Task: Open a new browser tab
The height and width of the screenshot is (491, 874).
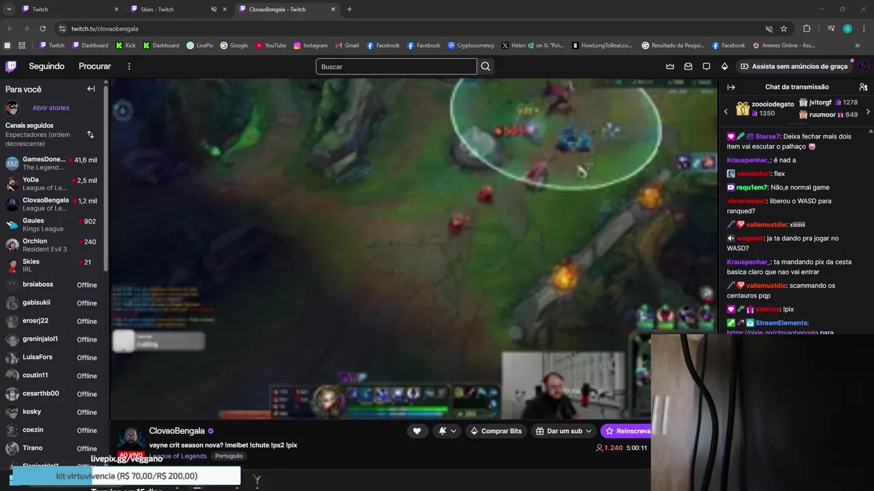Action: 350,10
